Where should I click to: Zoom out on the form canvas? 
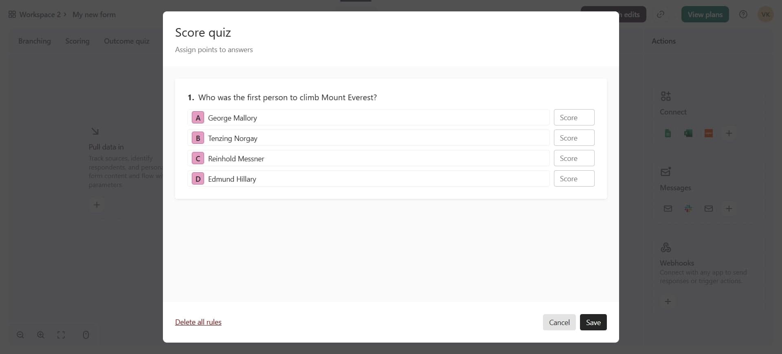pos(20,335)
